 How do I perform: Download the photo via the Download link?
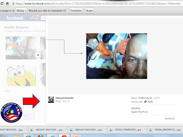[136, 108]
